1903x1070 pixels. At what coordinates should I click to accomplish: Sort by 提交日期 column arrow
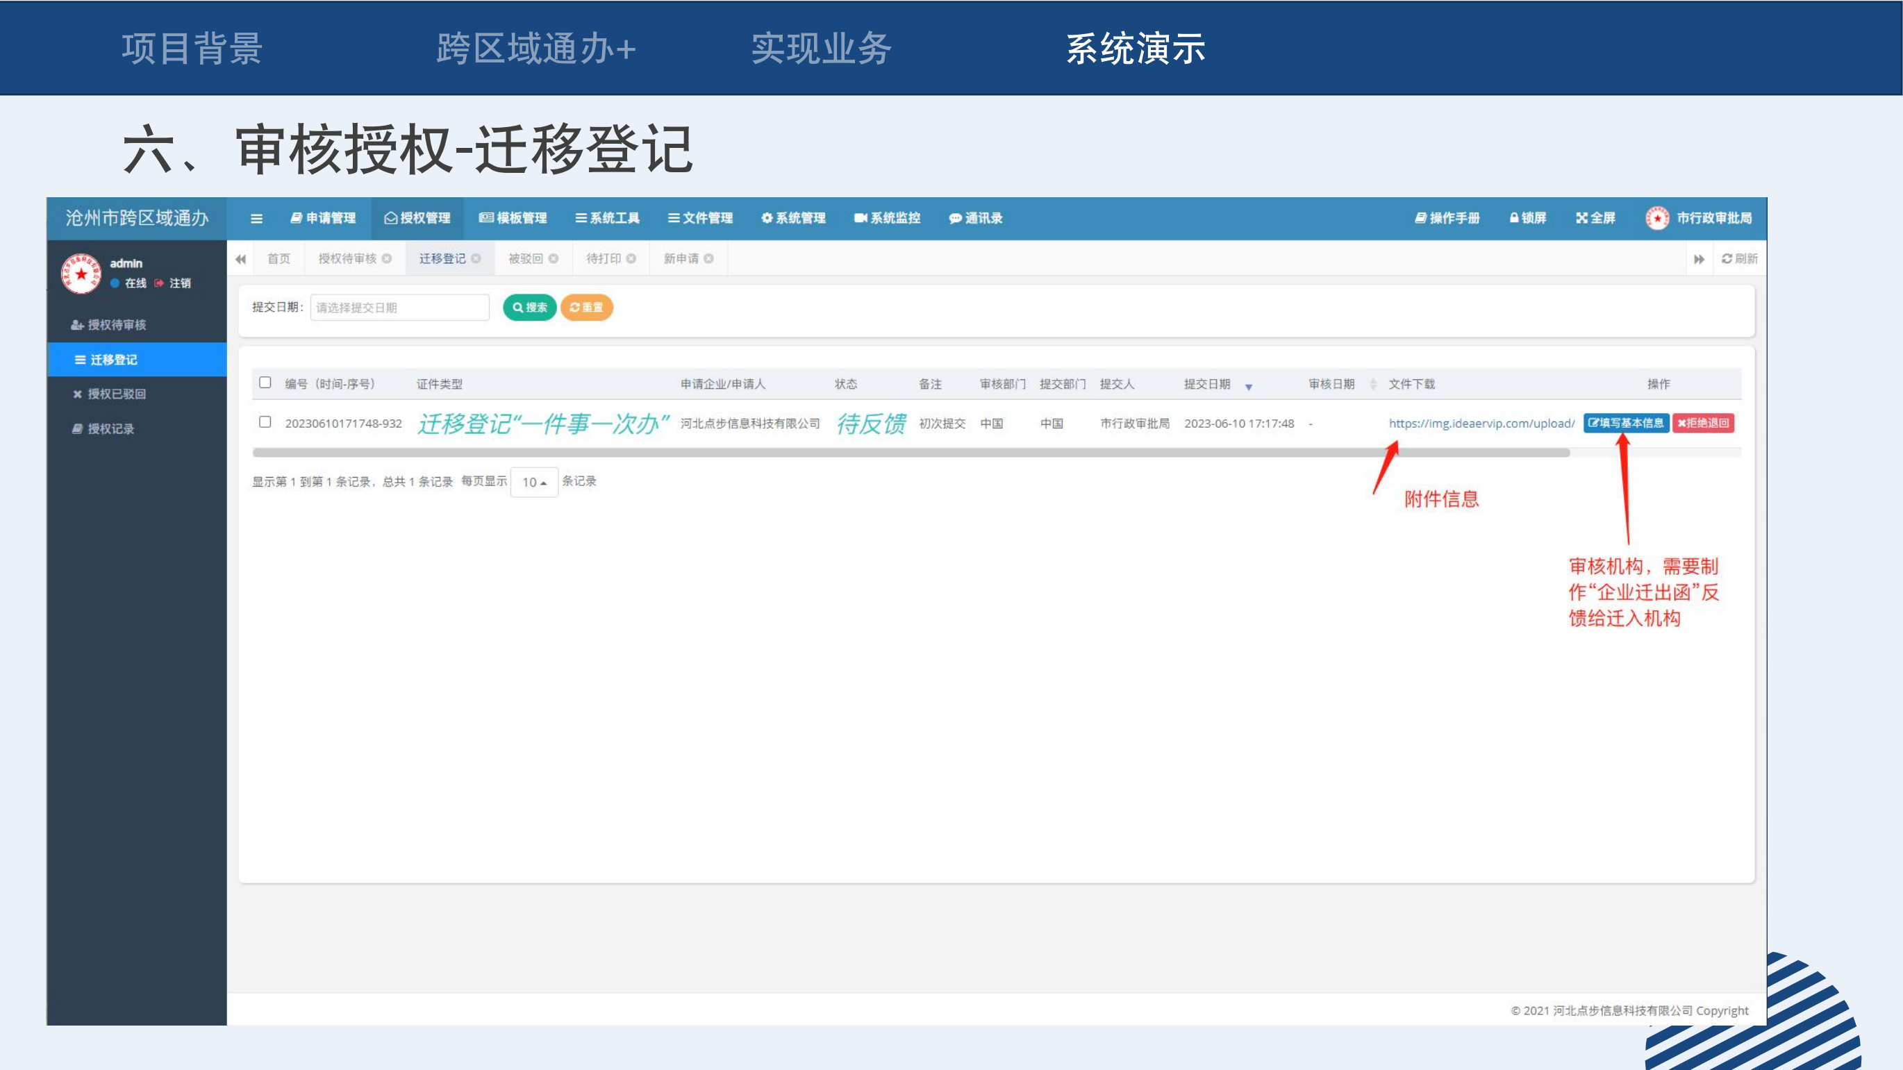1249,387
